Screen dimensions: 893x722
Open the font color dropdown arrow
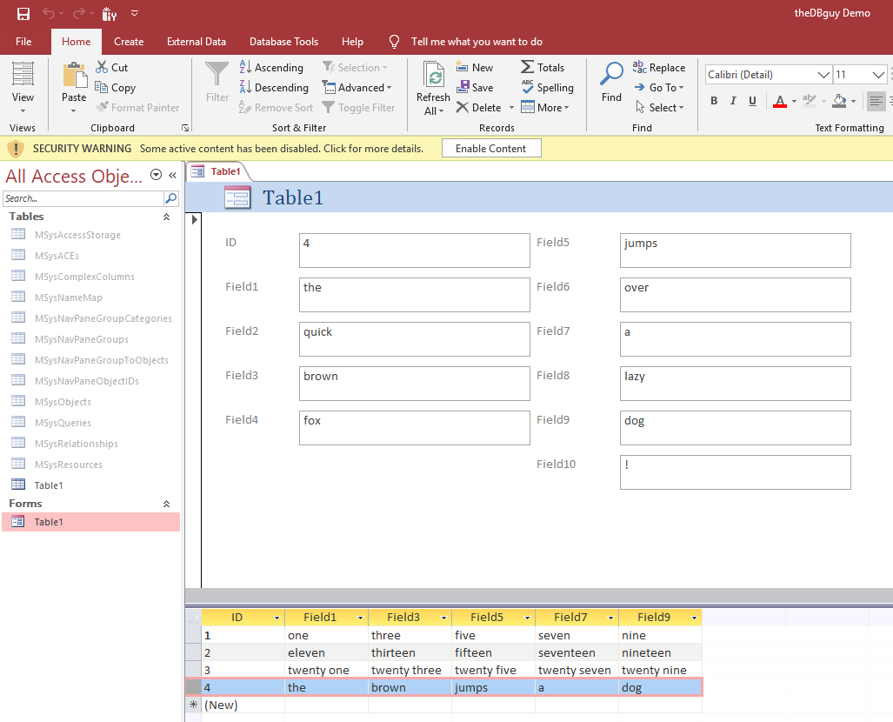click(x=794, y=102)
